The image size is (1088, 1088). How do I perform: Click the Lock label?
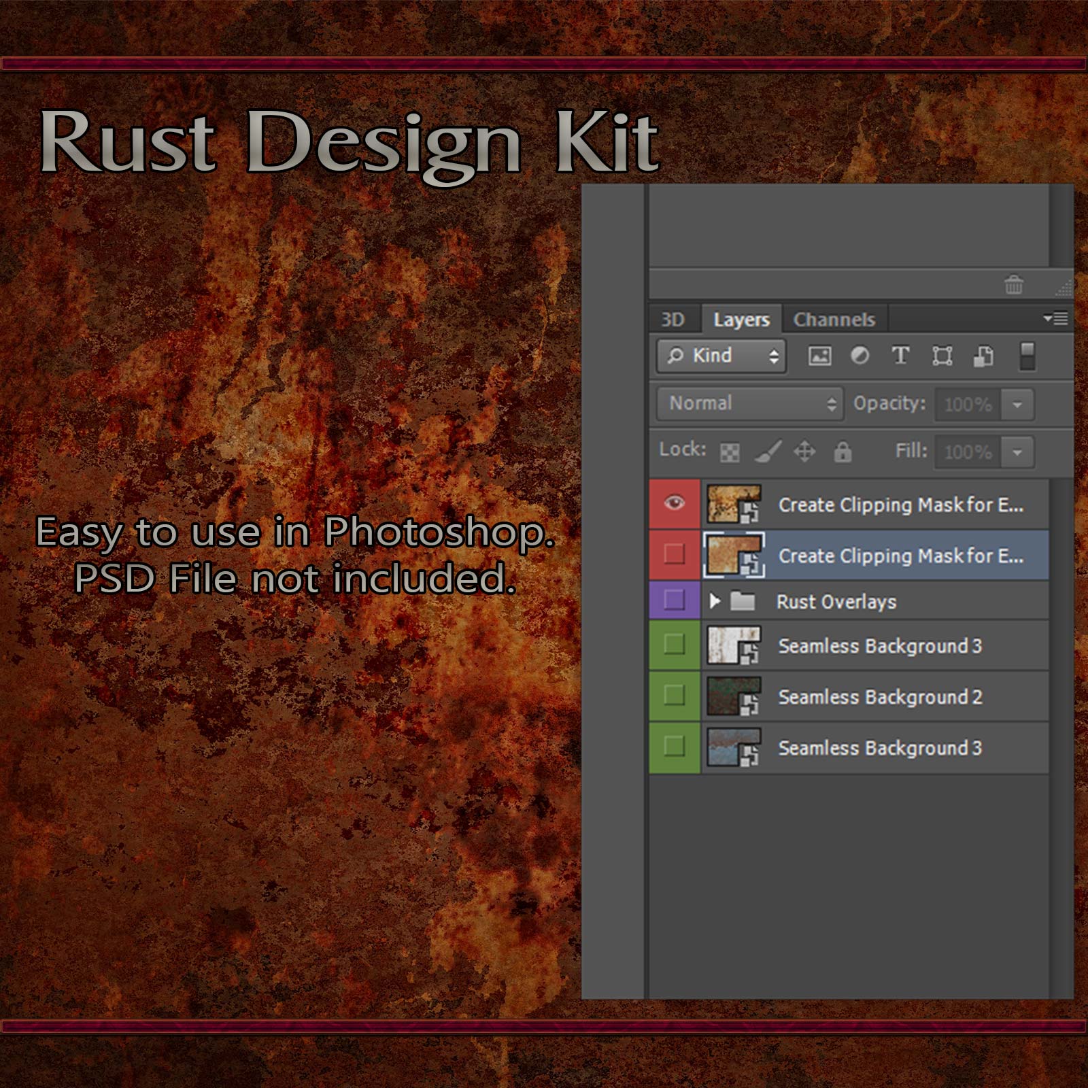pos(683,449)
